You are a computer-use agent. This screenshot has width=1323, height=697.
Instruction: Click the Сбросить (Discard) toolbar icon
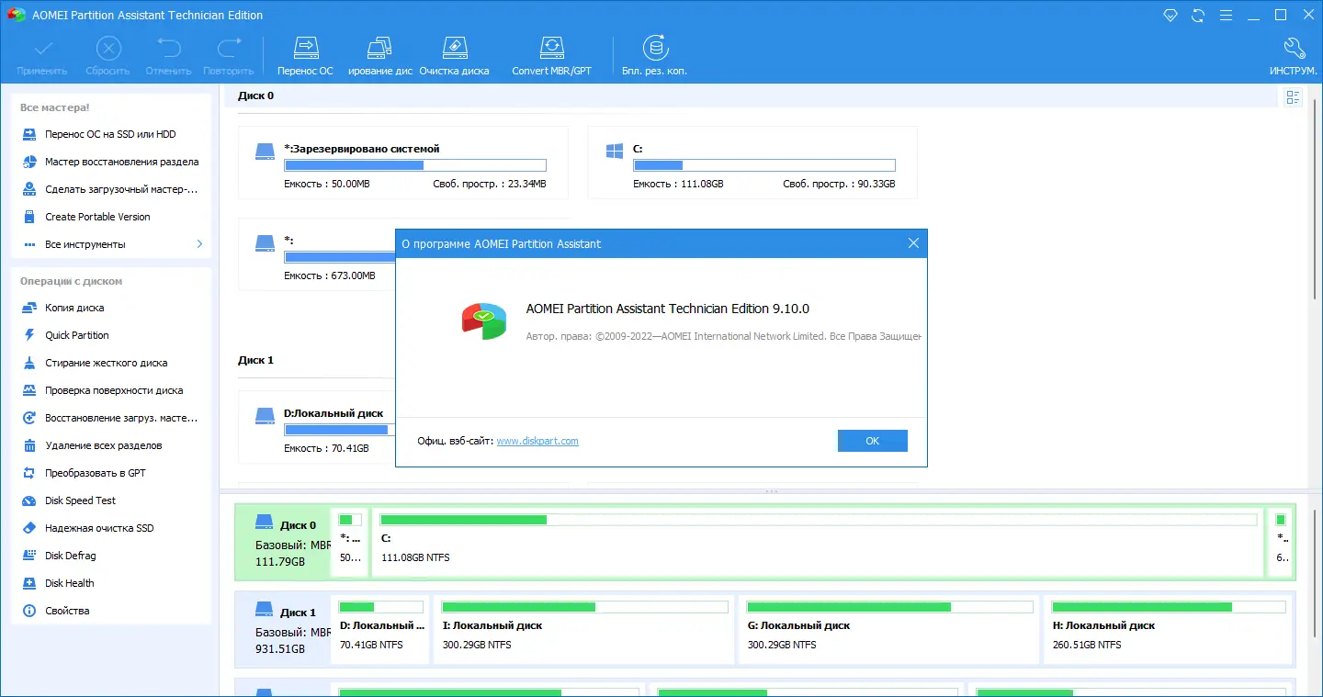(108, 48)
